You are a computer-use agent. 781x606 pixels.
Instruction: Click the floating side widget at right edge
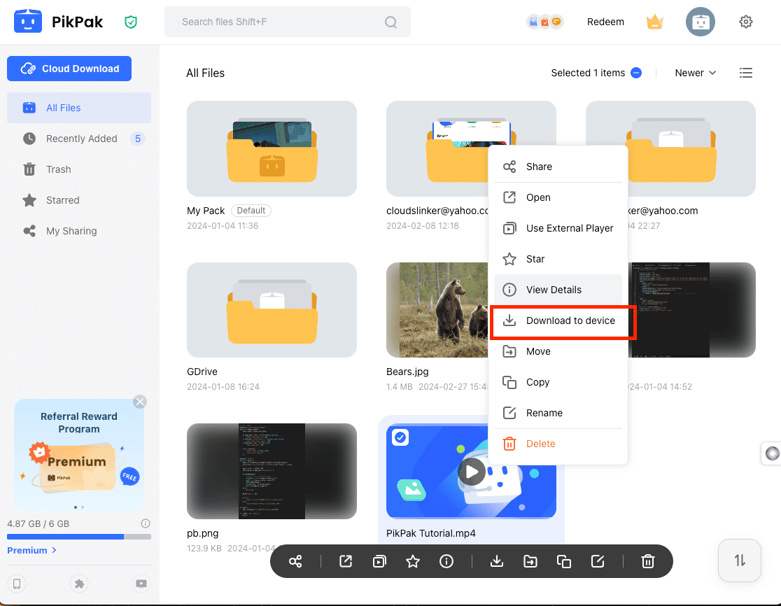771,453
